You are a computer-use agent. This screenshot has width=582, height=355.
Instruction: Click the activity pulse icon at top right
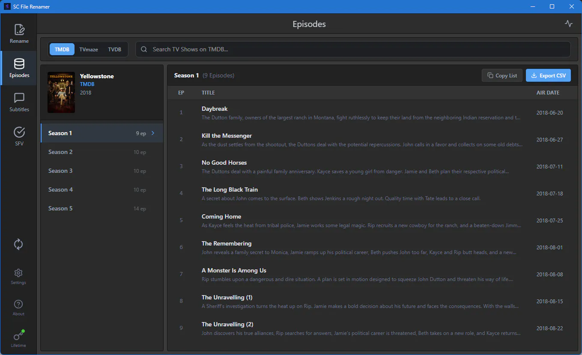pyautogui.click(x=569, y=24)
